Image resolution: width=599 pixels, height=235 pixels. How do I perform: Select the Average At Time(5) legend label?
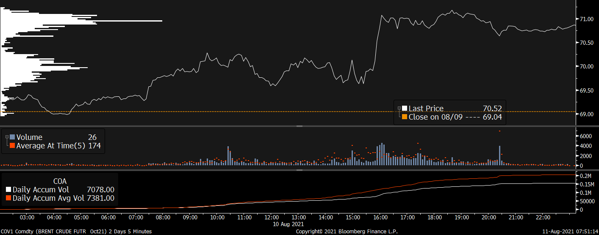click(x=51, y=145)
